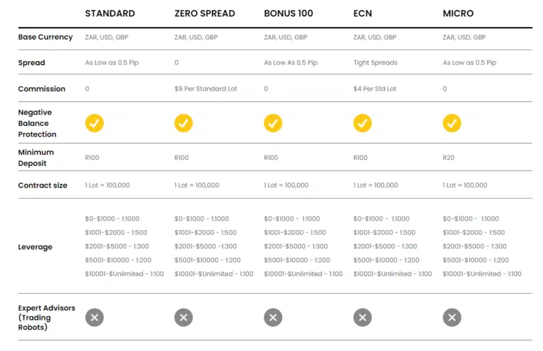The height and width of the screenshot is (351, 543).
Task: Select the ZERO SPREAD column header
Action: (204, 13)
